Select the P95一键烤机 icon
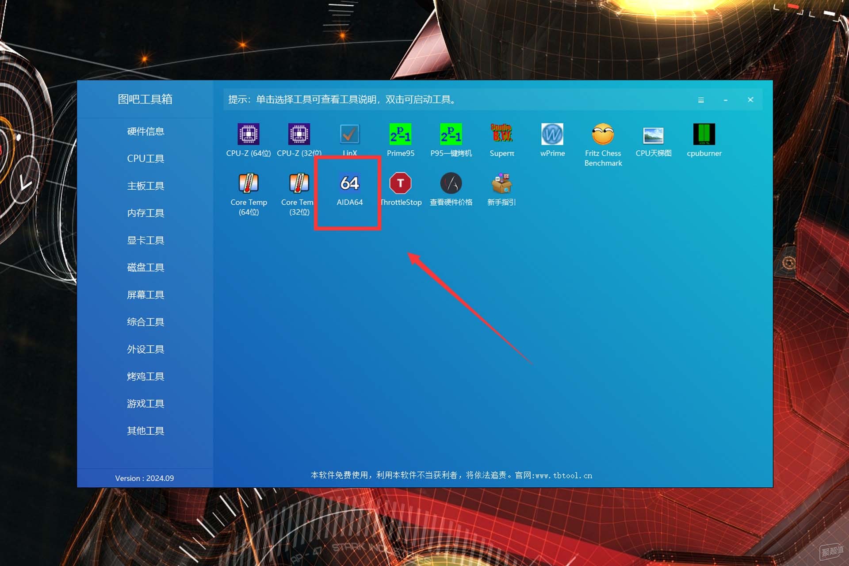The image size is (849, 566). click(451, 134)
